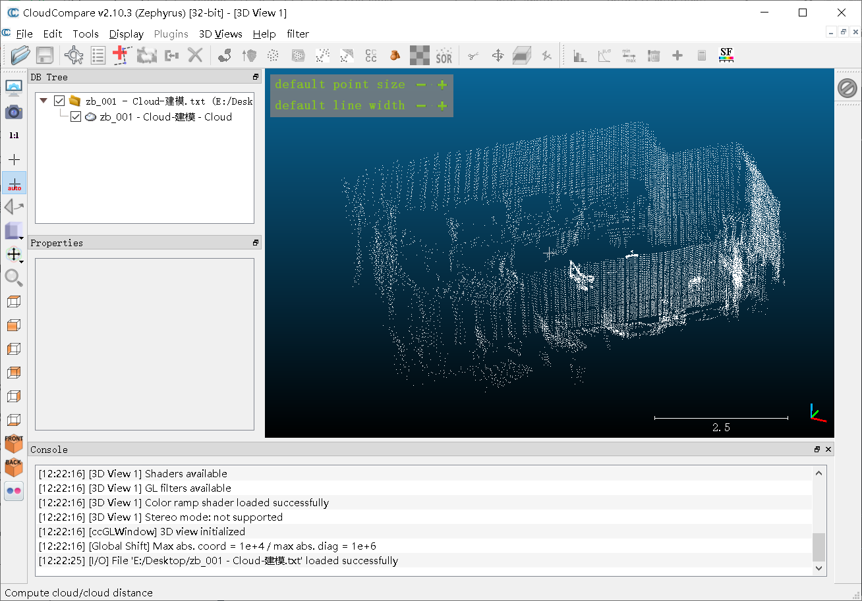Activate the Point picking tool
Viewport: 862px width, 601px height.
coord(74,55)
